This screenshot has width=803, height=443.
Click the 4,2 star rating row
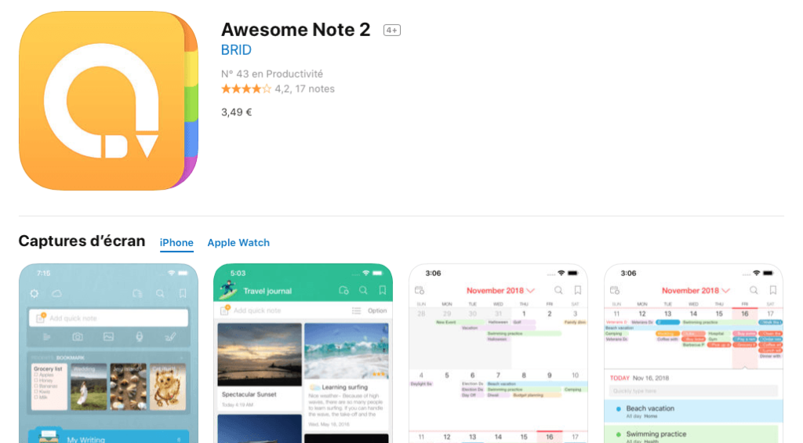point(278,89)
